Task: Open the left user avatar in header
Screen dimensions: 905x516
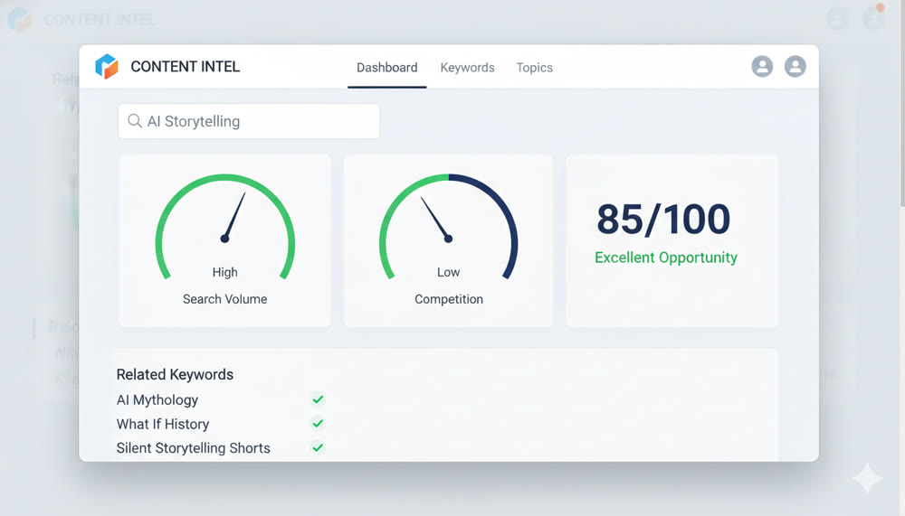Action: coord(762,67)
